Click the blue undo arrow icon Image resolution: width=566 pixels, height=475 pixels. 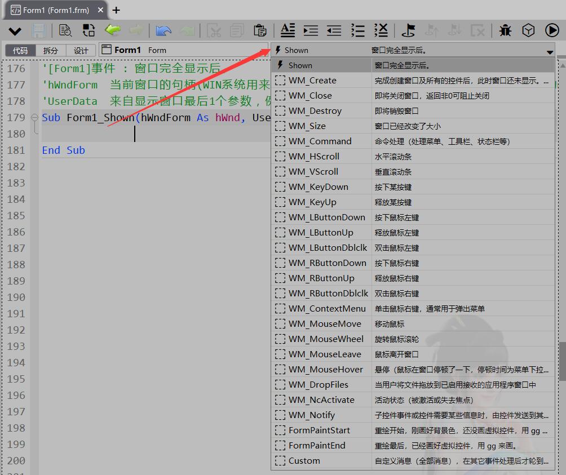pos(163,30)
